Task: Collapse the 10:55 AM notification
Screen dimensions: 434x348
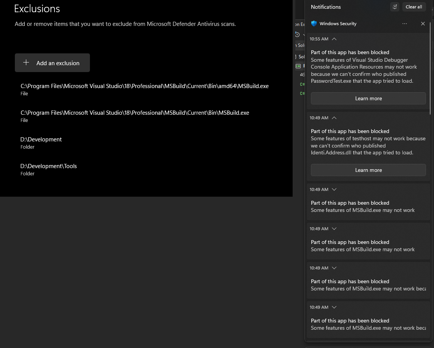Action: (334, 39)
